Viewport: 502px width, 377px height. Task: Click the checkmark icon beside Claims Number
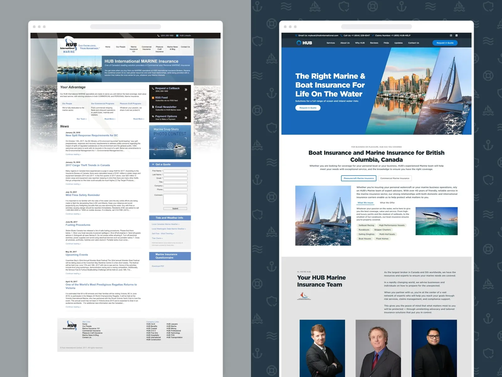pos(373,36)
